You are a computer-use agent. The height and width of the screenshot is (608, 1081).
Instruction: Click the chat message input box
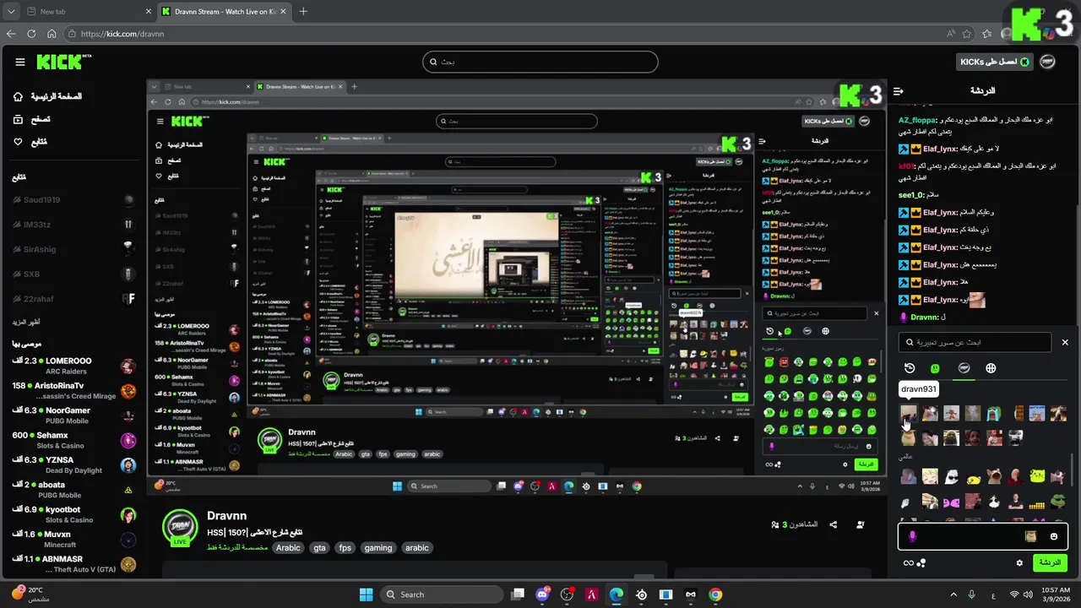[x=982, y=536]
